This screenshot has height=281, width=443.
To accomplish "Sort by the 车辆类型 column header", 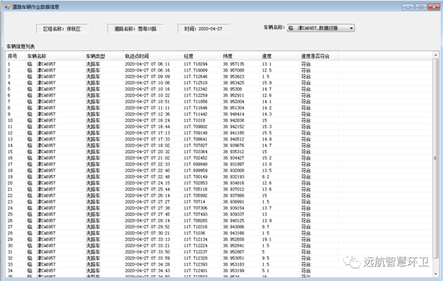I will [104, 56].
